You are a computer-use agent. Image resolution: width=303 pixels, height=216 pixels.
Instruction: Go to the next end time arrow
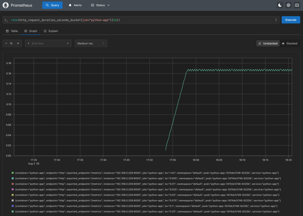[68, 43]
